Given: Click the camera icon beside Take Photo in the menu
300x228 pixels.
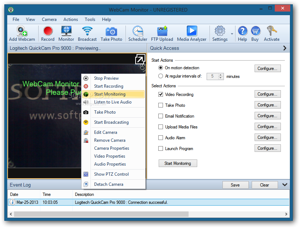Looking at the screenshot, I should coord(86,112).
